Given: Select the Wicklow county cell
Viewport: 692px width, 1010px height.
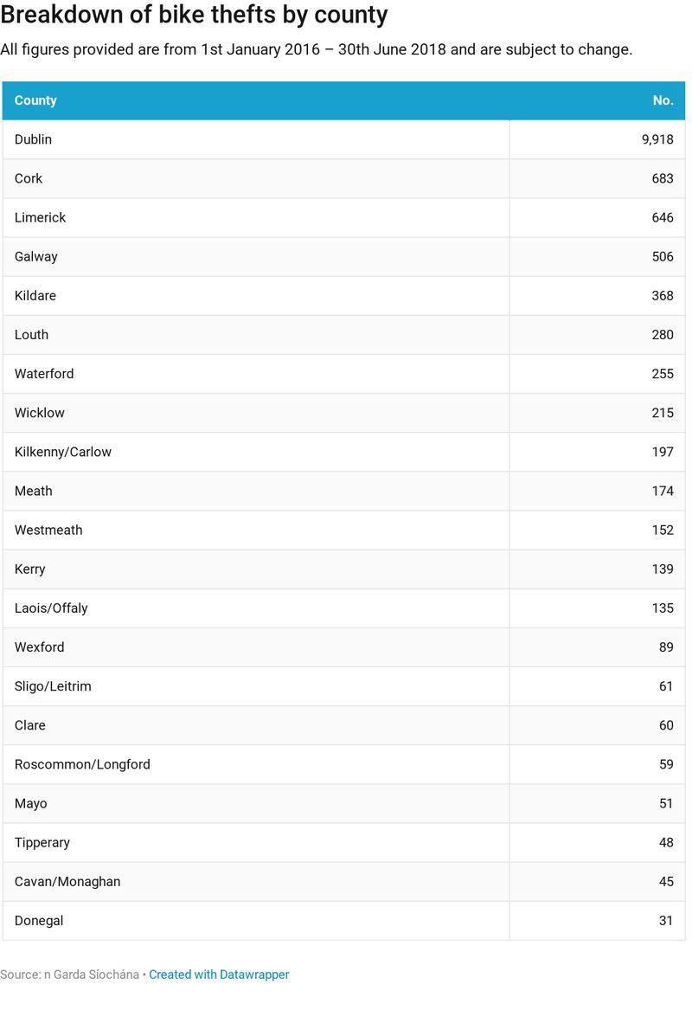Looking at the screenshot, I should coord(40,413).
